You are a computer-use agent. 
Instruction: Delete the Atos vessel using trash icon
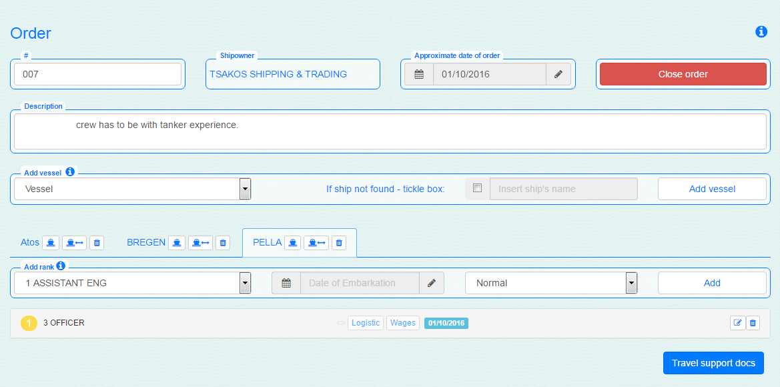click(97, 243)
